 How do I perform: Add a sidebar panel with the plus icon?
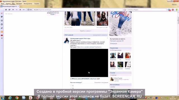(2, 38)
